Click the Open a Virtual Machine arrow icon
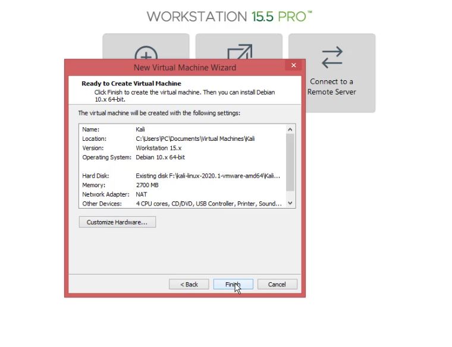 point(240,52)
